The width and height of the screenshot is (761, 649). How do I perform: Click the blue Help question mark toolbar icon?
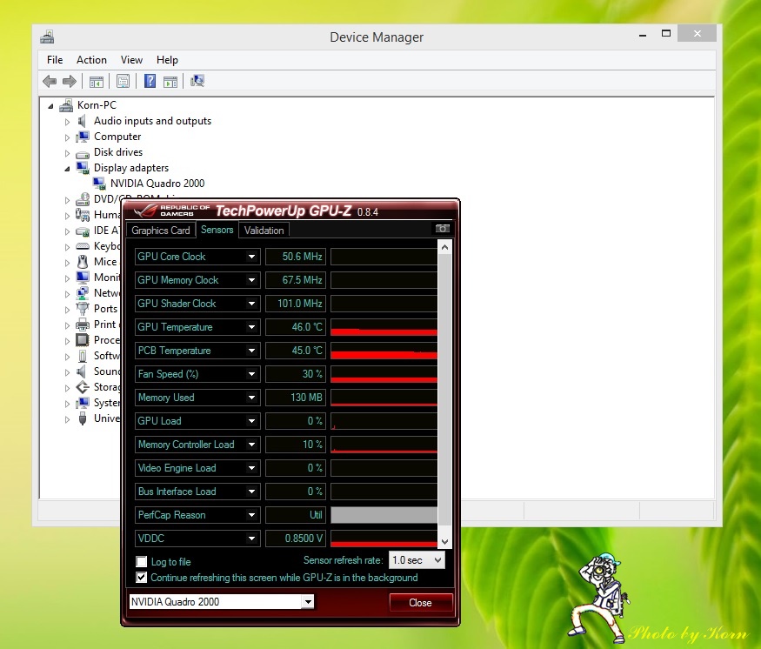click(150, 81)
